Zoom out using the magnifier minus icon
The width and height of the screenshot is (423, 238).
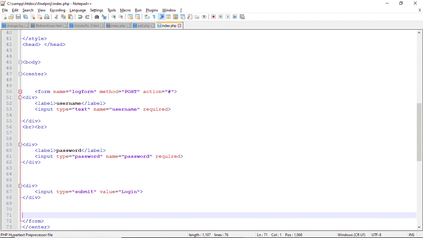coord(120,17)
